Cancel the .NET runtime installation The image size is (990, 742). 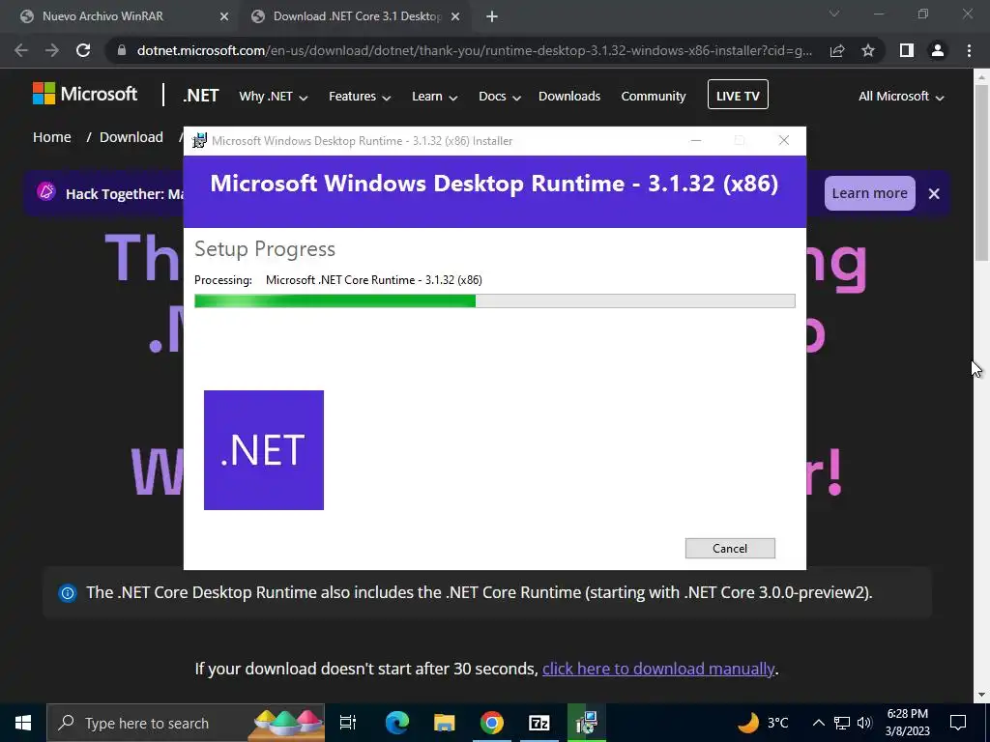click(730, 549)
